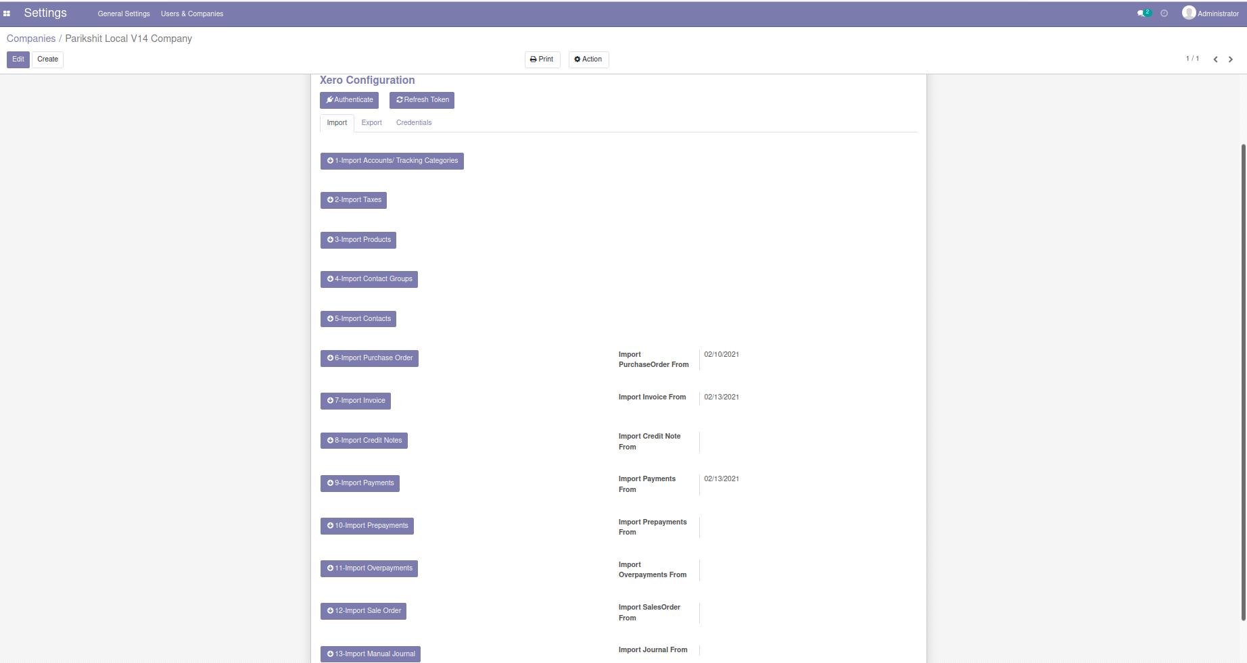
Task: Run 6-Import Purchase Order
Action: pos(369,358)
